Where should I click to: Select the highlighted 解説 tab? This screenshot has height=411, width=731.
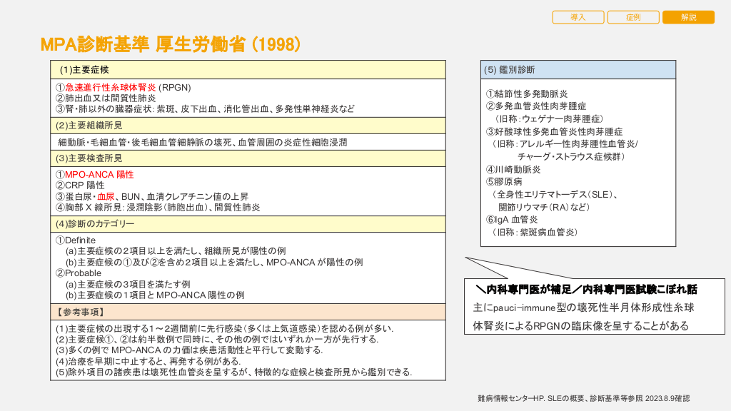click(688, 17)
